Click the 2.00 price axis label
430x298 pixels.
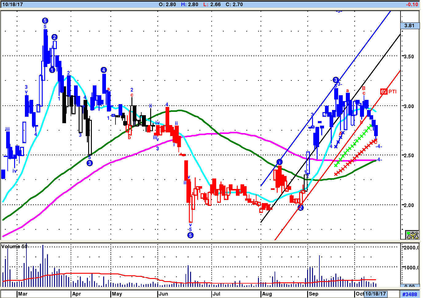pos(409,205)
